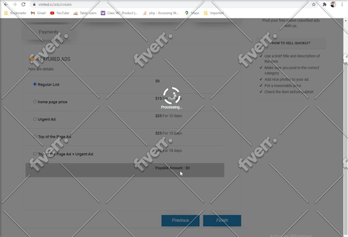
Task: Go back with the browser back arrow
Action: tap(6, 4)
